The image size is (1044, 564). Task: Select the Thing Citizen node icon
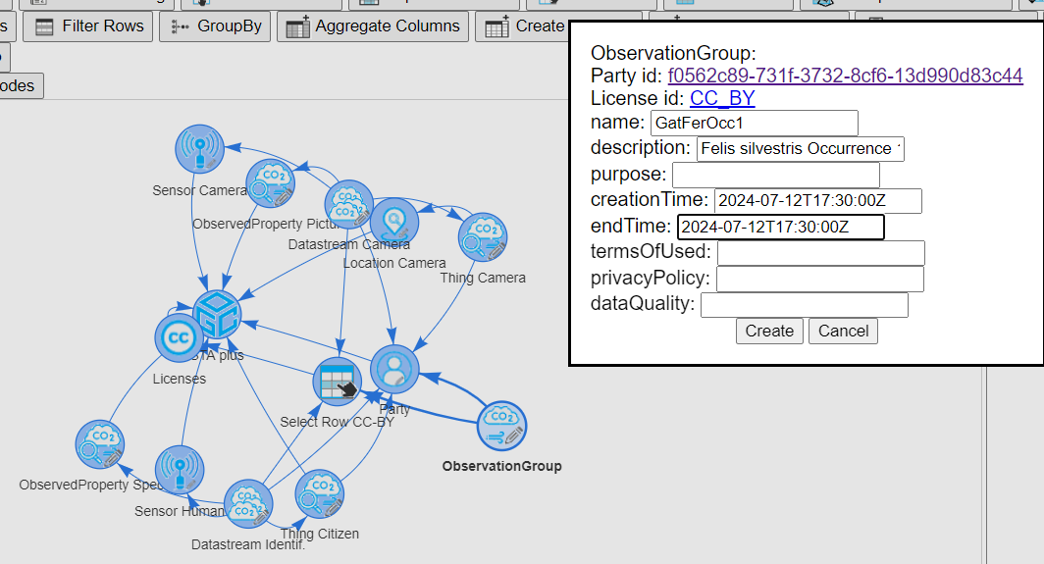(x=319, y=494)
